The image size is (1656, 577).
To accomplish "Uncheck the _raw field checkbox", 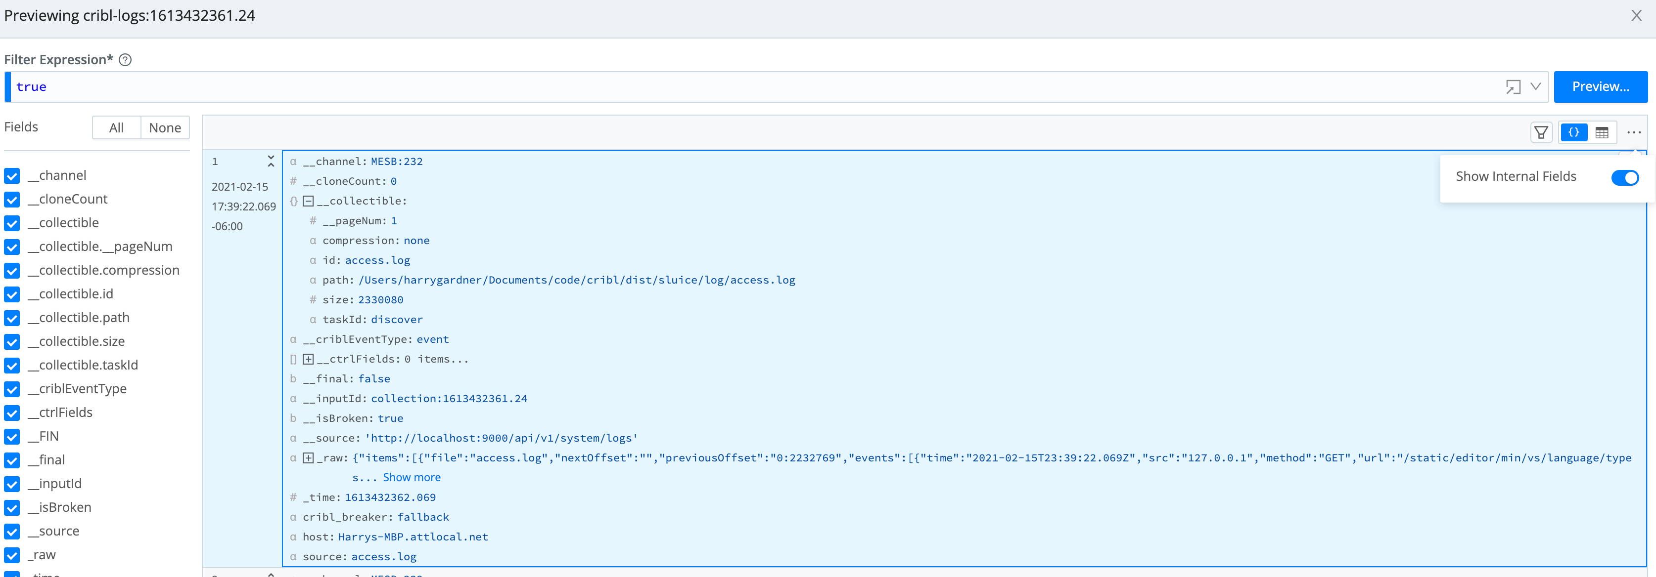I will (11, 556).
